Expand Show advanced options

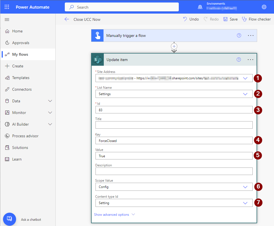point(115,215)
